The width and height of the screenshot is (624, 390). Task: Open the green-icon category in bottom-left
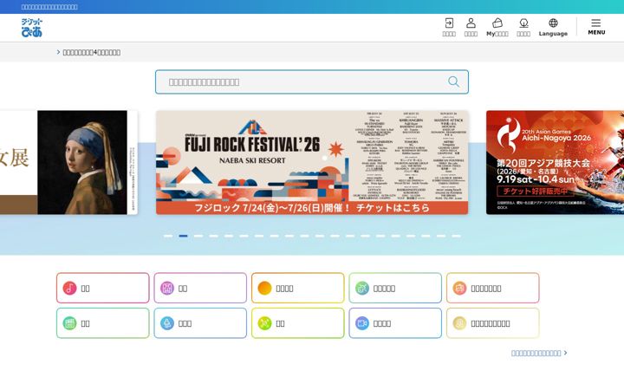tap(102, 322)
